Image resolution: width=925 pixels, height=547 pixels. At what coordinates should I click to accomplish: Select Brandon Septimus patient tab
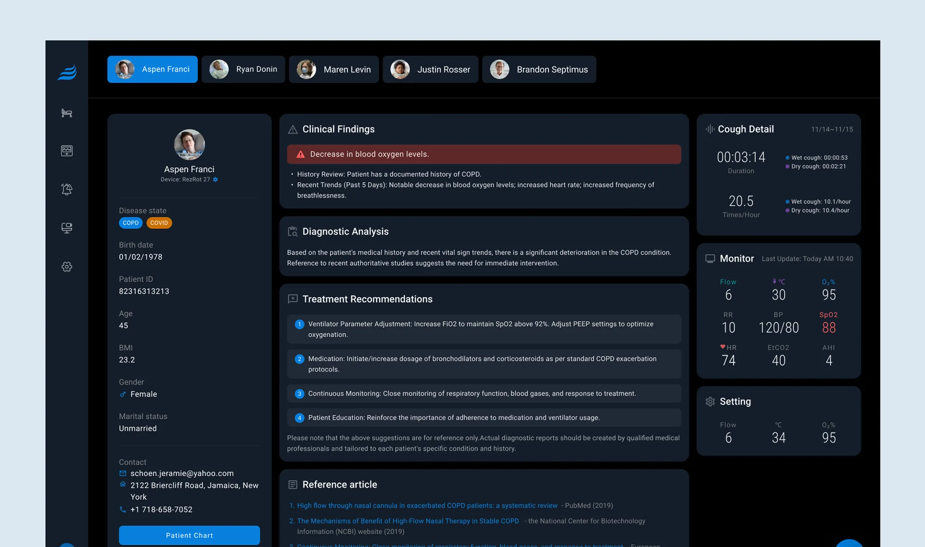(x=539, y=69)
